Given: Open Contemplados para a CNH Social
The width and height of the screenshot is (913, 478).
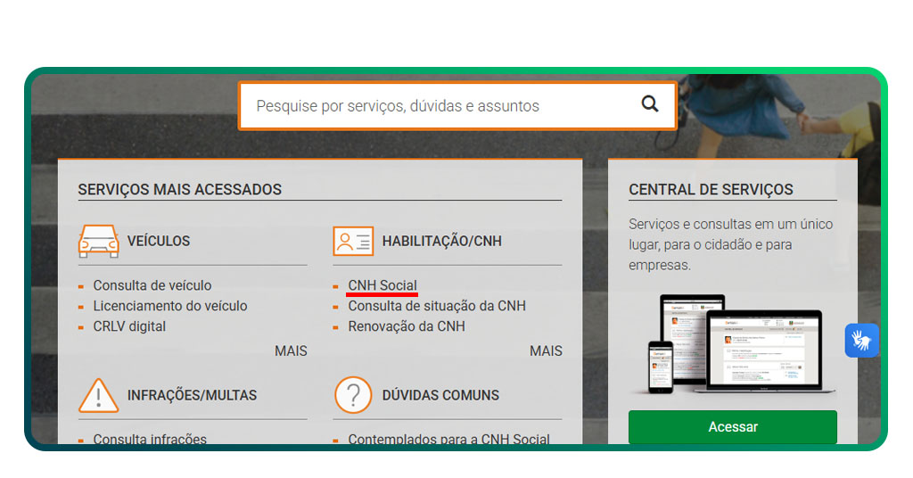Looking at the screenshot, I should coord(448,439).
